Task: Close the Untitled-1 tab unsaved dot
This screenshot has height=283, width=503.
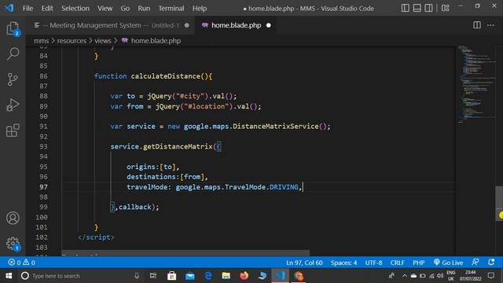Action: click(187, 25)
